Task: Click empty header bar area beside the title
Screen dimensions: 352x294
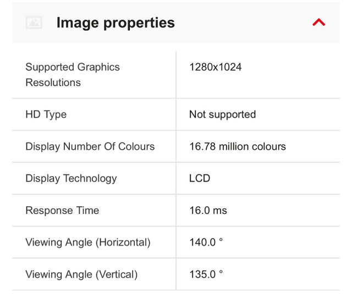Action: (x=242, y=22)
